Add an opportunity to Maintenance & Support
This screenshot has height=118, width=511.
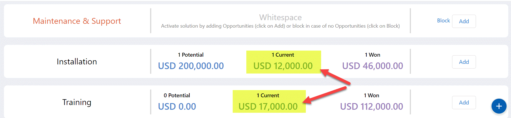coord(464,21)
